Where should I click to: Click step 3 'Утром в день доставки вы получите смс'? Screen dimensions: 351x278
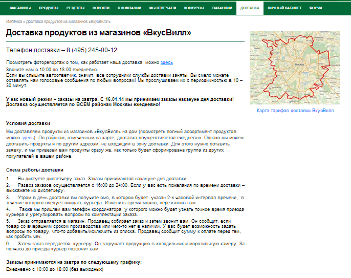tap(125, 200)
